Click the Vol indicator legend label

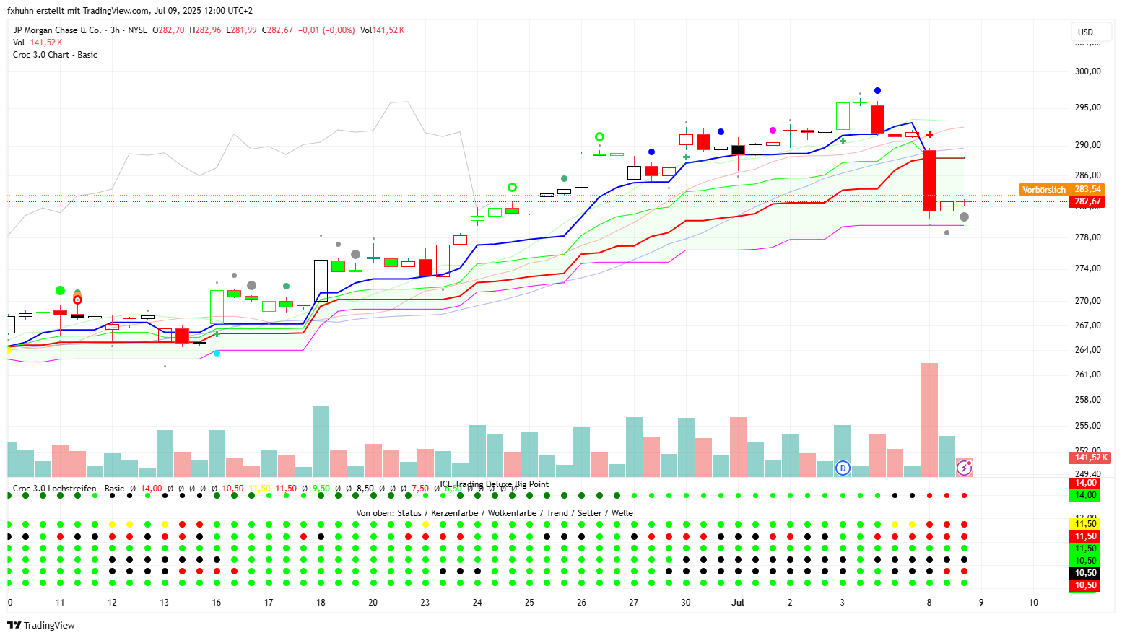click(x=19, y=43)
